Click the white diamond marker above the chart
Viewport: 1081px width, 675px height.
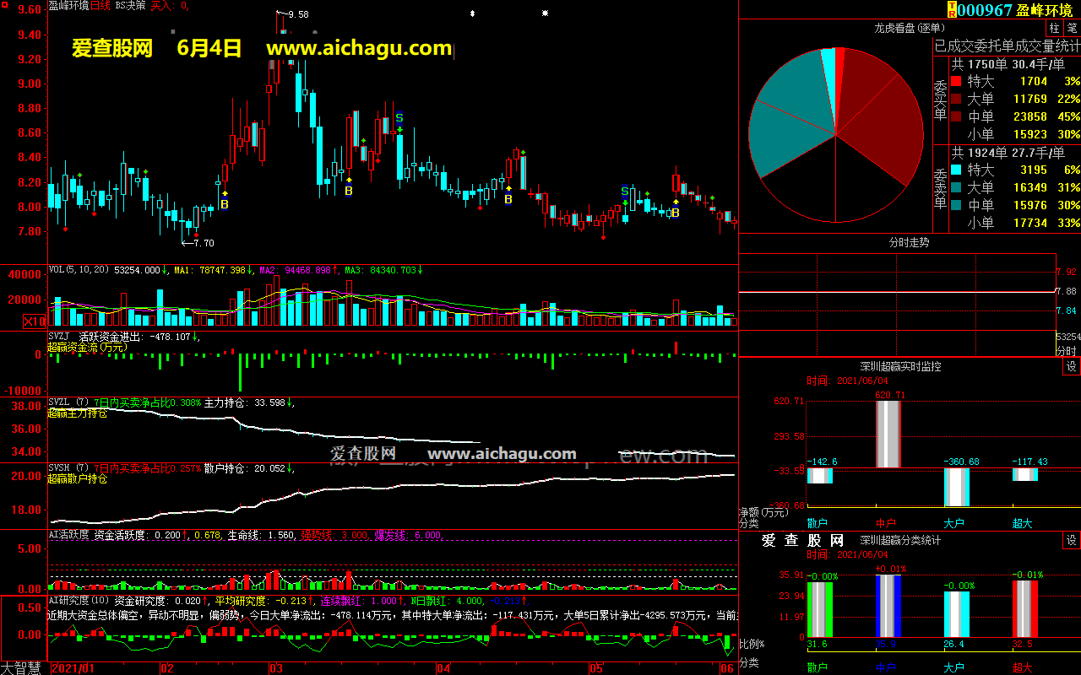(x=472, y=13)
